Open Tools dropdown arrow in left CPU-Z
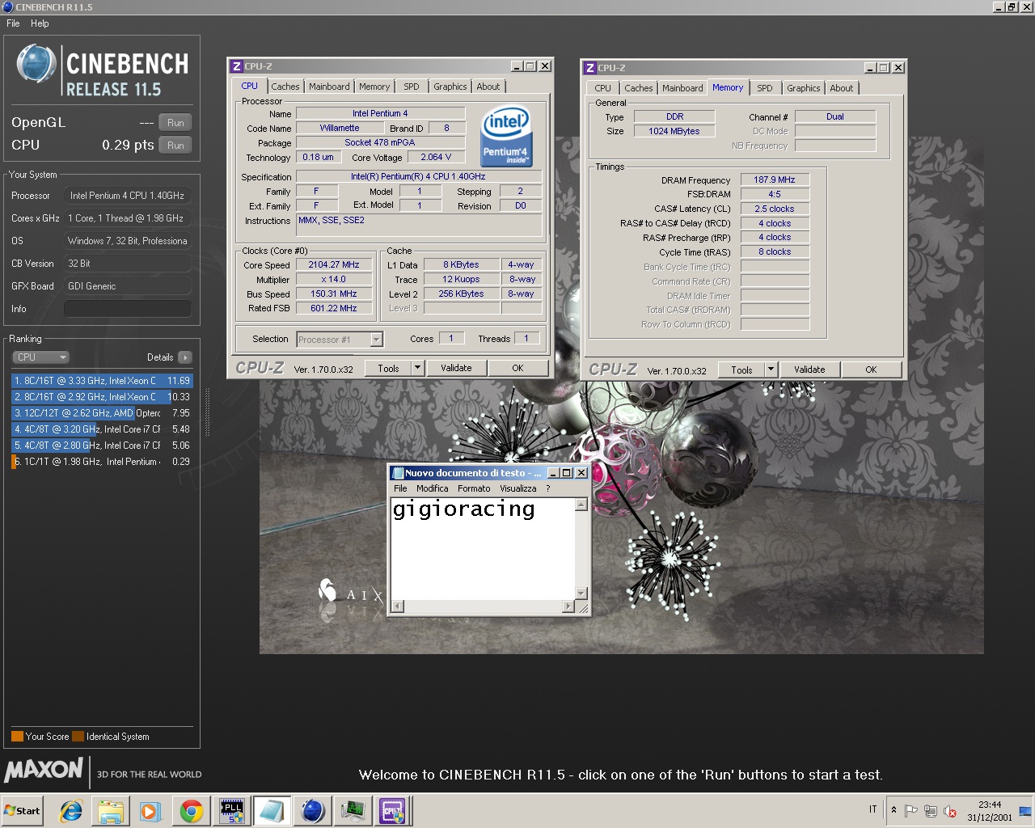Viewport: 1035px width, 828px height. (x=418, y=369)
